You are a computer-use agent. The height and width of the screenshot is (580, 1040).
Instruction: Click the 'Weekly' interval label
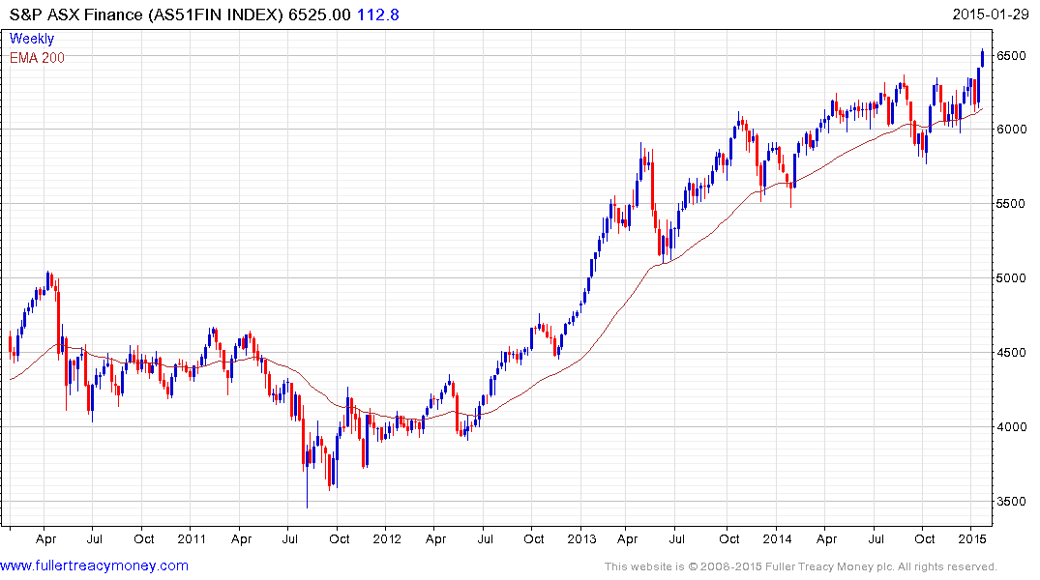(x=32, y=39)
